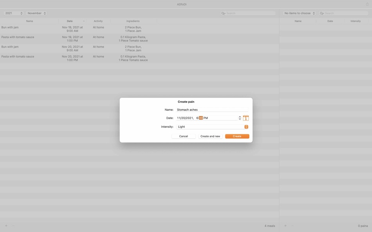This screenshot has height=232, width=372.
Task: Open the calendar date picker icon
Action: pos(246,118)
